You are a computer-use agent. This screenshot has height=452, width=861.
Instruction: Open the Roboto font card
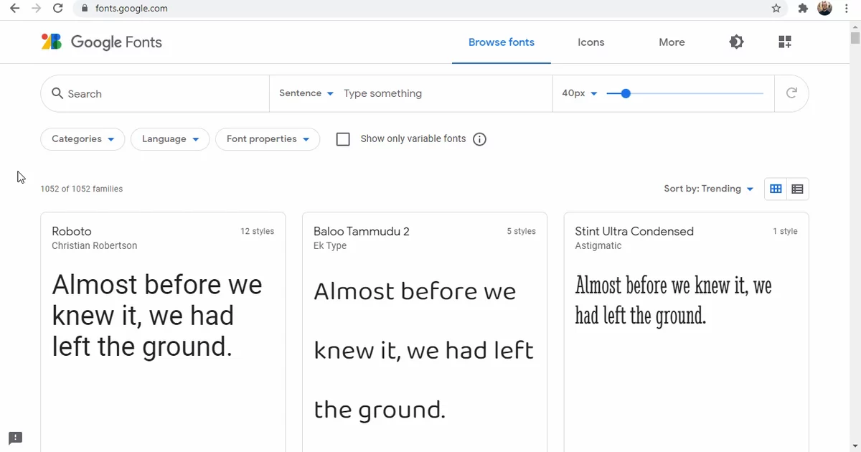click(x=163, y=331)
